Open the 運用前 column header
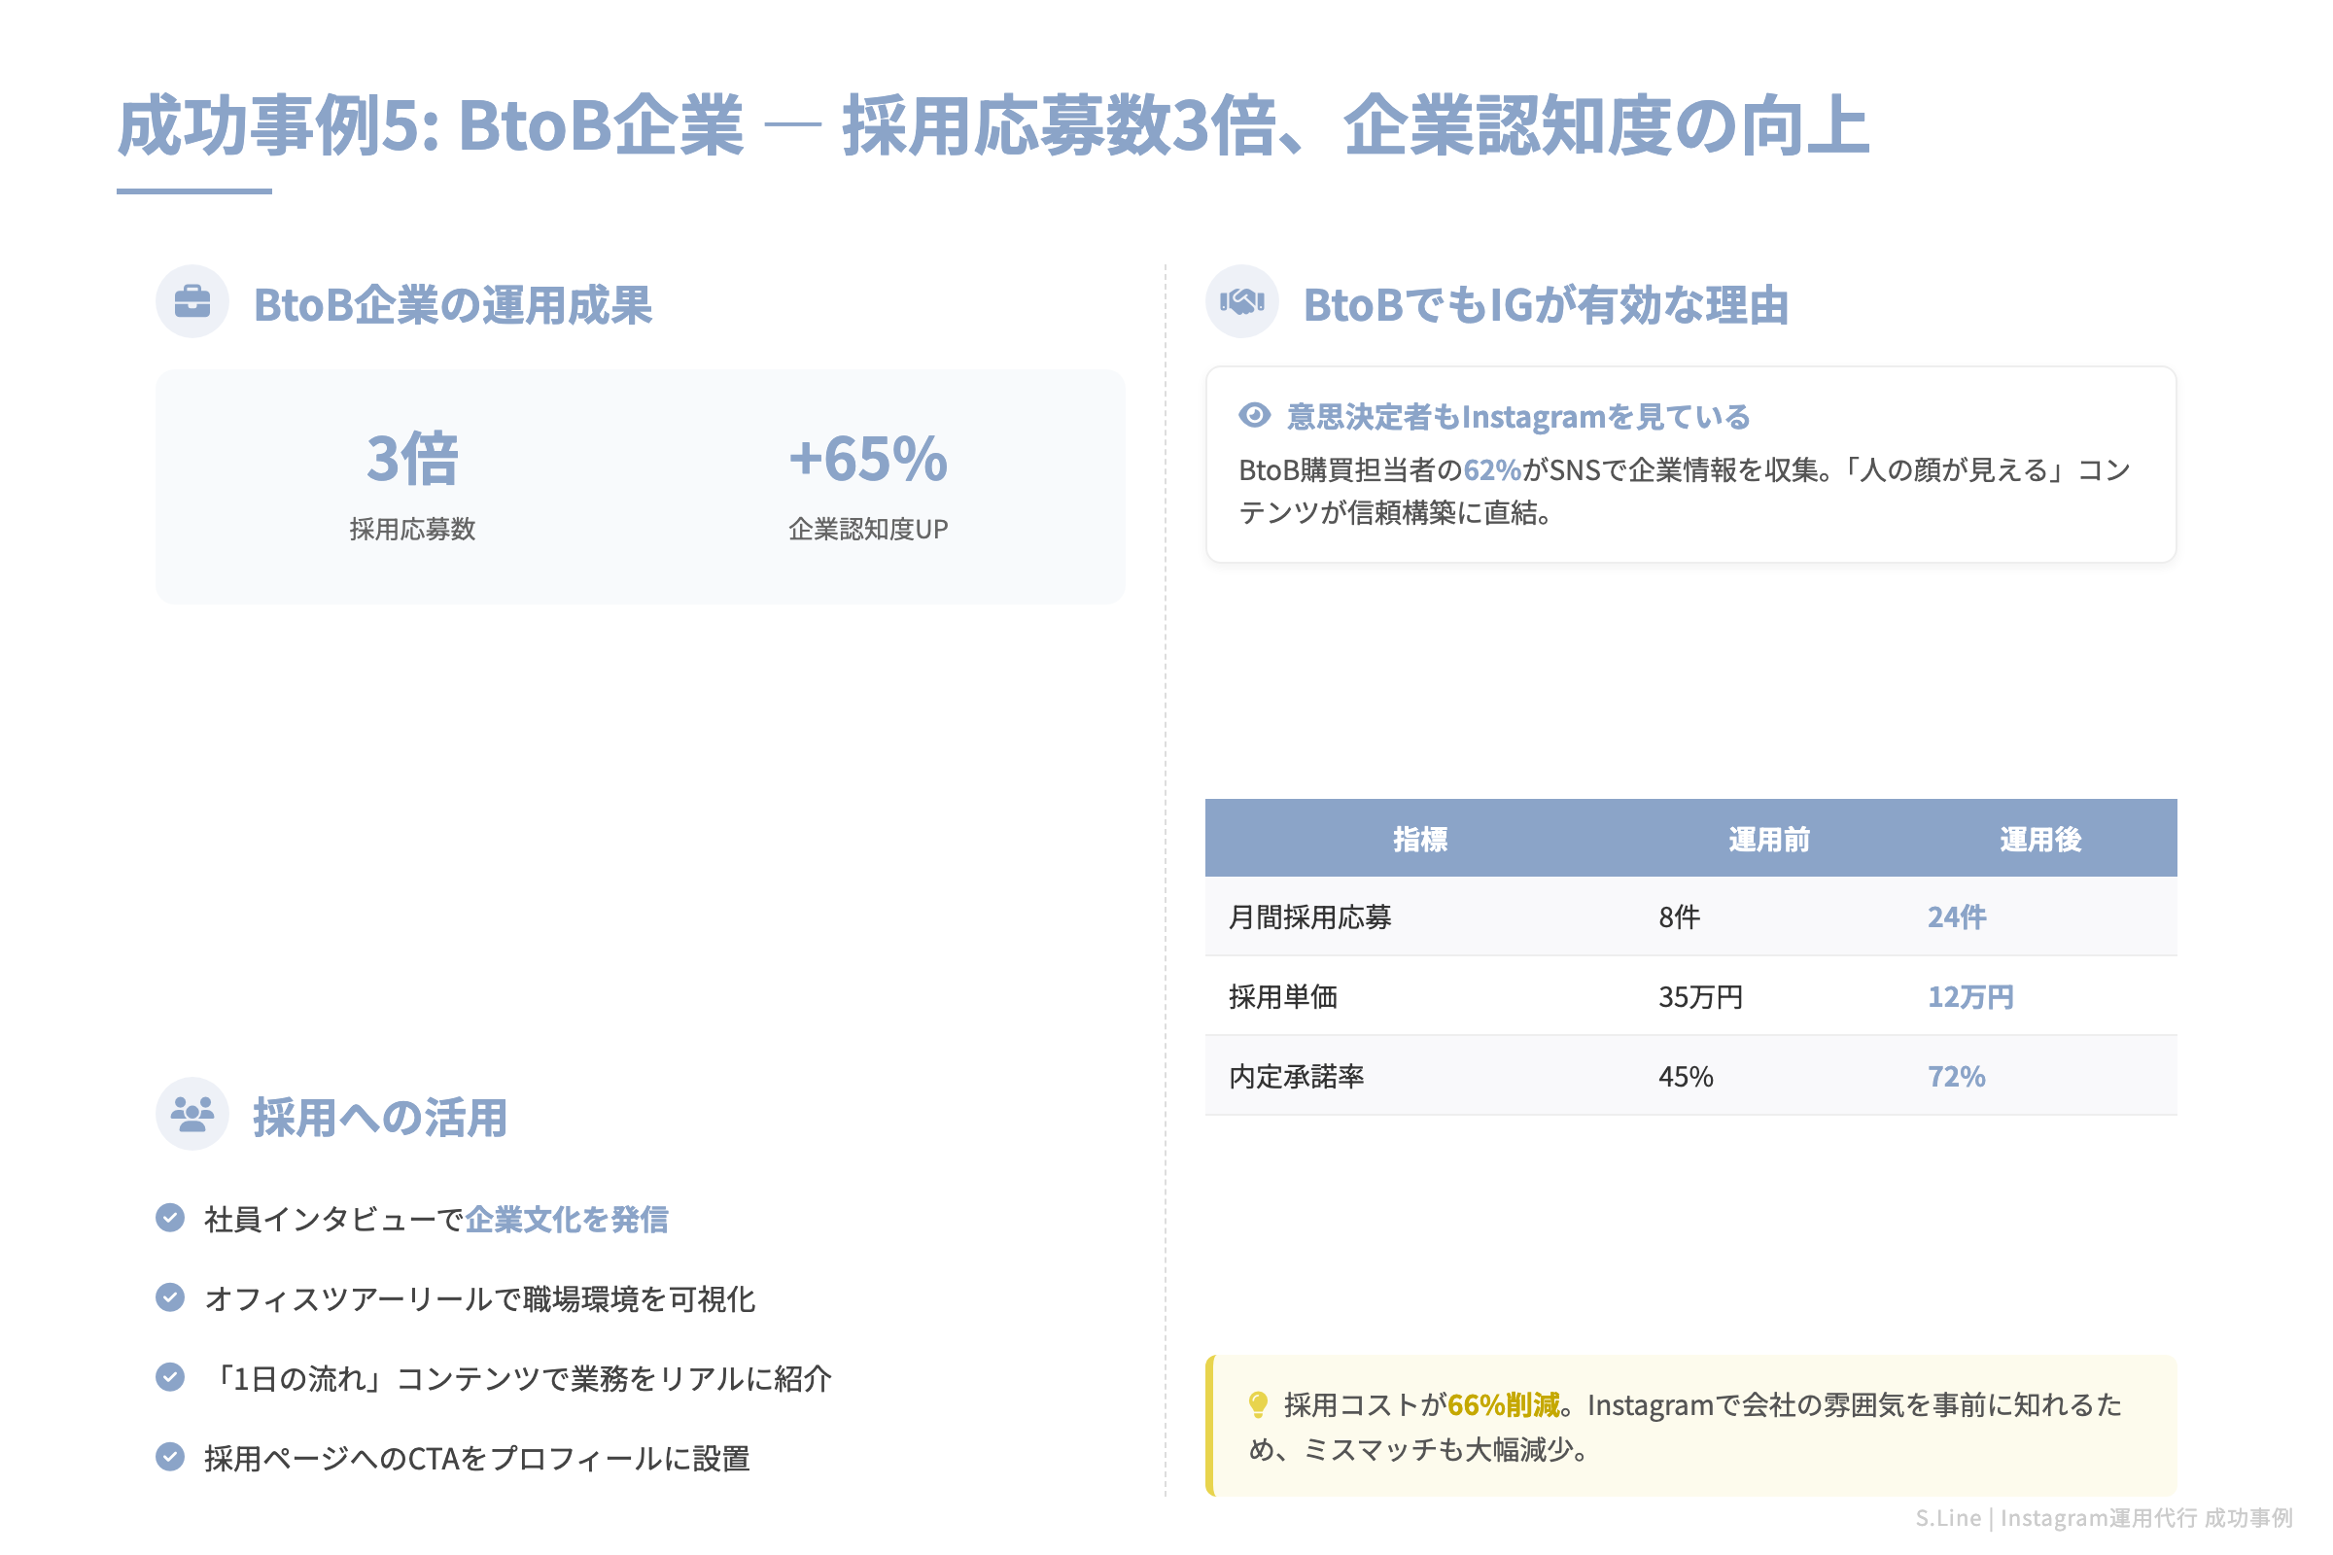The height and width of the screenshot is (1555, 2333). tap(1769, 838)
